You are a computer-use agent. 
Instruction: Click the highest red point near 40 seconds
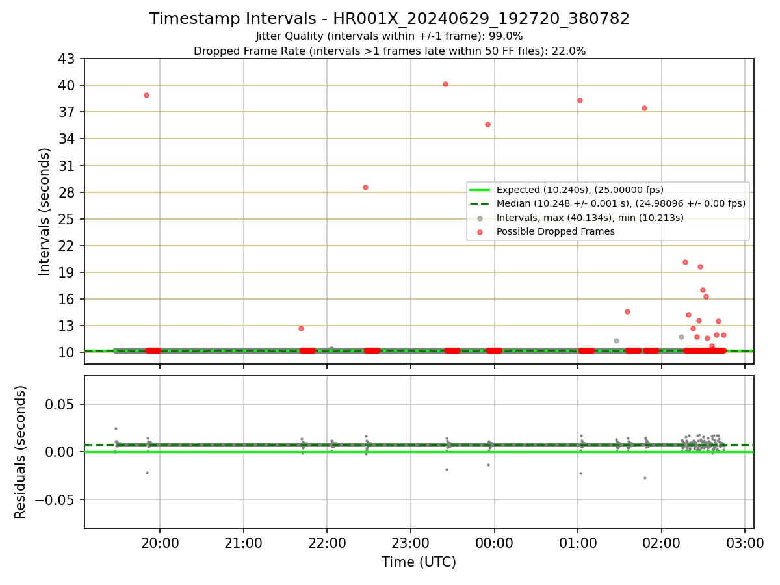point(445,84)
